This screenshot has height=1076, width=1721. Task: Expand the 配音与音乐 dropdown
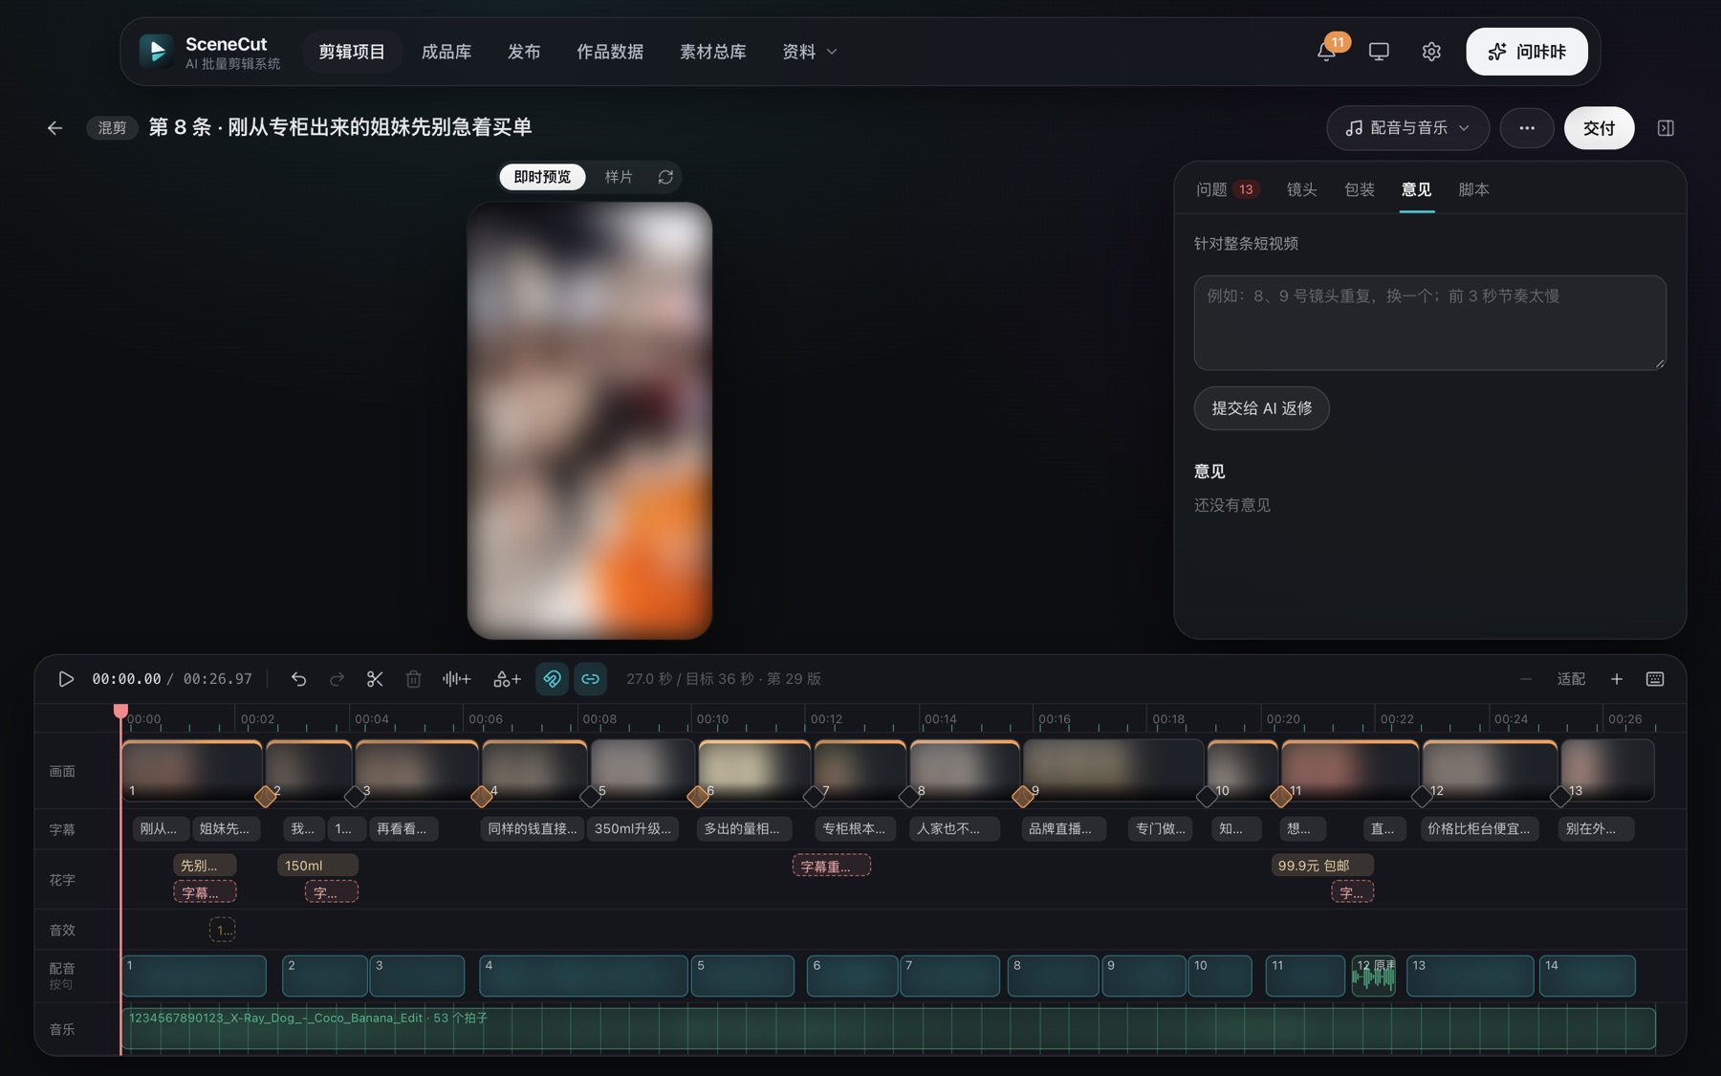1407,128
